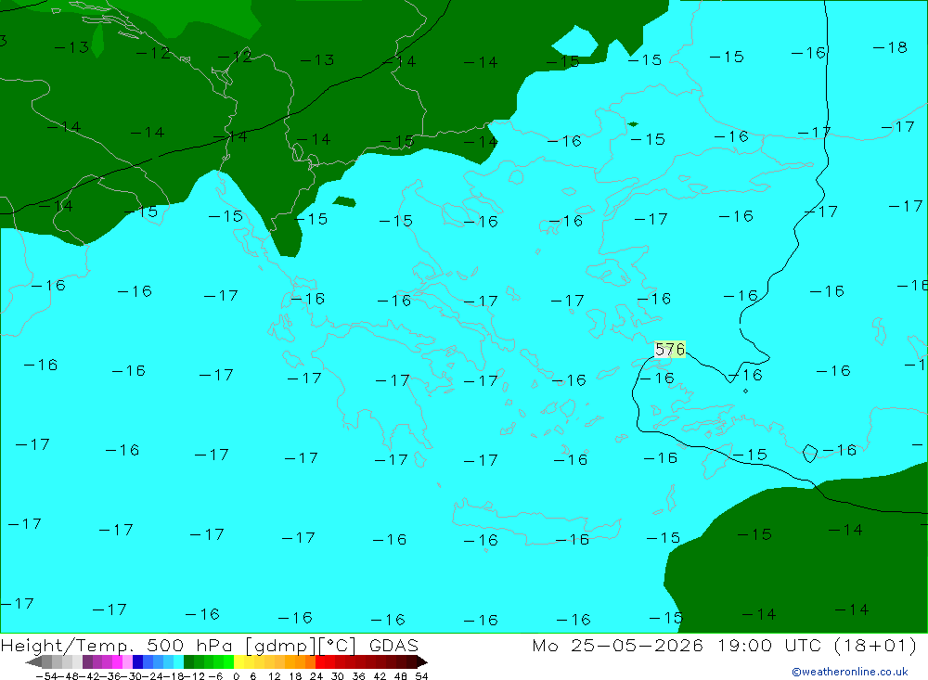Click the orange swatch in the color scale
The height and width of the screenshot is (680, 928).
290,662
